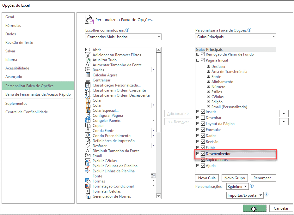Uncheck the Dados tab checkbox in the tab list
294x215 pixels.
click(x=203, y=136)
